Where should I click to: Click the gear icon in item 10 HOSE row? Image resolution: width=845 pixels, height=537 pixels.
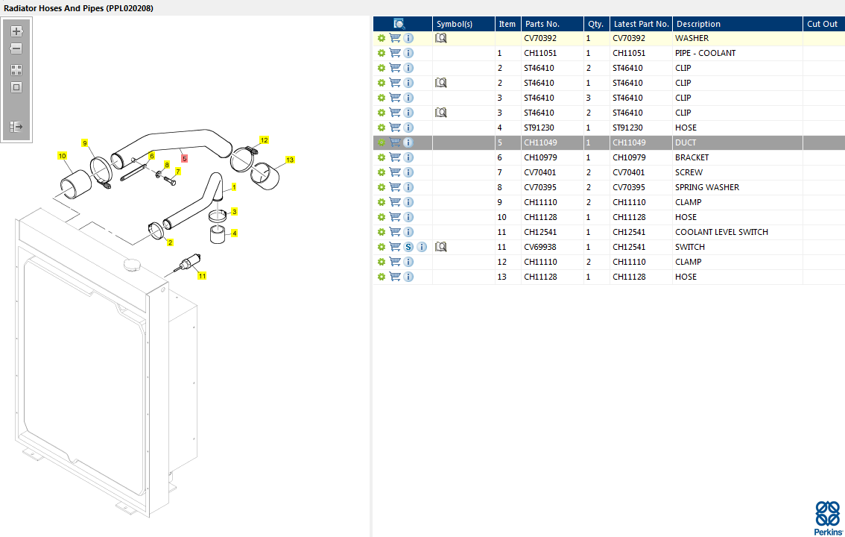coord(382,217)
